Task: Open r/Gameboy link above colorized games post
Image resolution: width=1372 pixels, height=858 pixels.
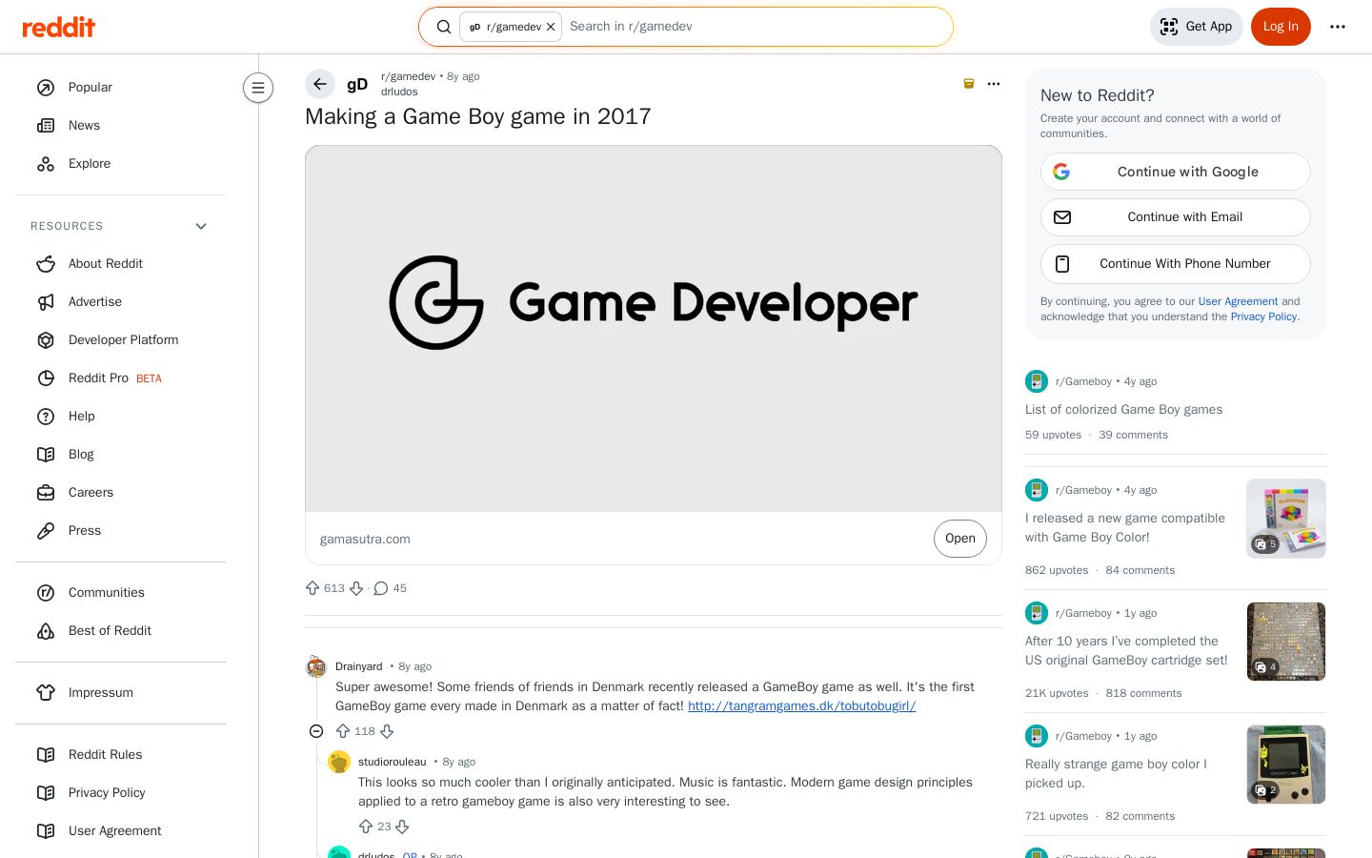Action: point(1083,381)
